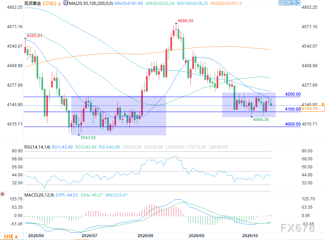Click the chart playback axis icon
Viewport: 325px width, 240px height.
(292, 3)
